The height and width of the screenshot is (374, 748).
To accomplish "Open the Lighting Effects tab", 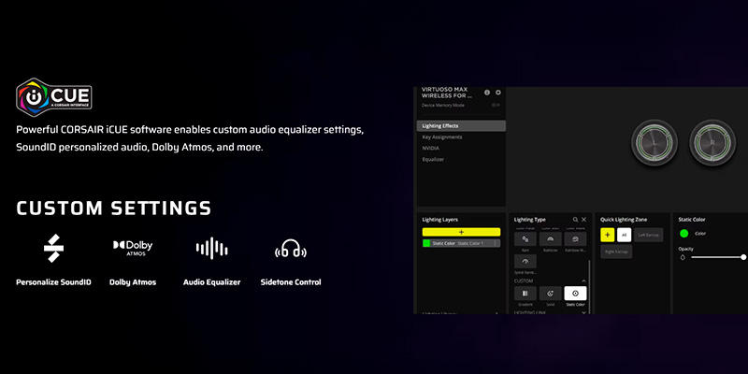I will click(461, 126).
